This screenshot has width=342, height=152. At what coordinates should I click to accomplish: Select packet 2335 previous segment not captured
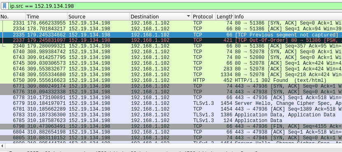point(171,35)
